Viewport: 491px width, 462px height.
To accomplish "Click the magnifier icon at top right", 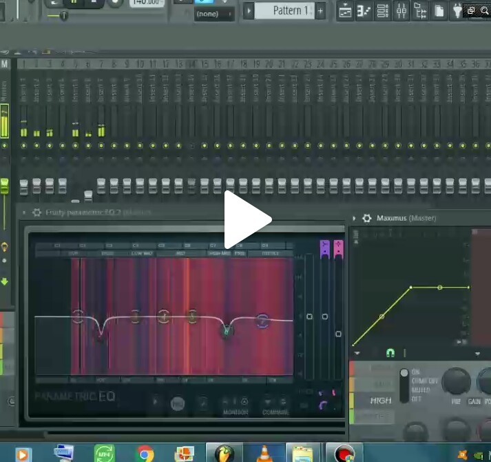I will click(484, 10).
